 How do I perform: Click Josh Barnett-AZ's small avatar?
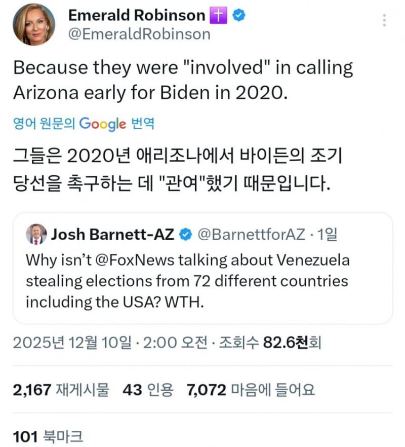pyautogui.click(x=36, y=234)
